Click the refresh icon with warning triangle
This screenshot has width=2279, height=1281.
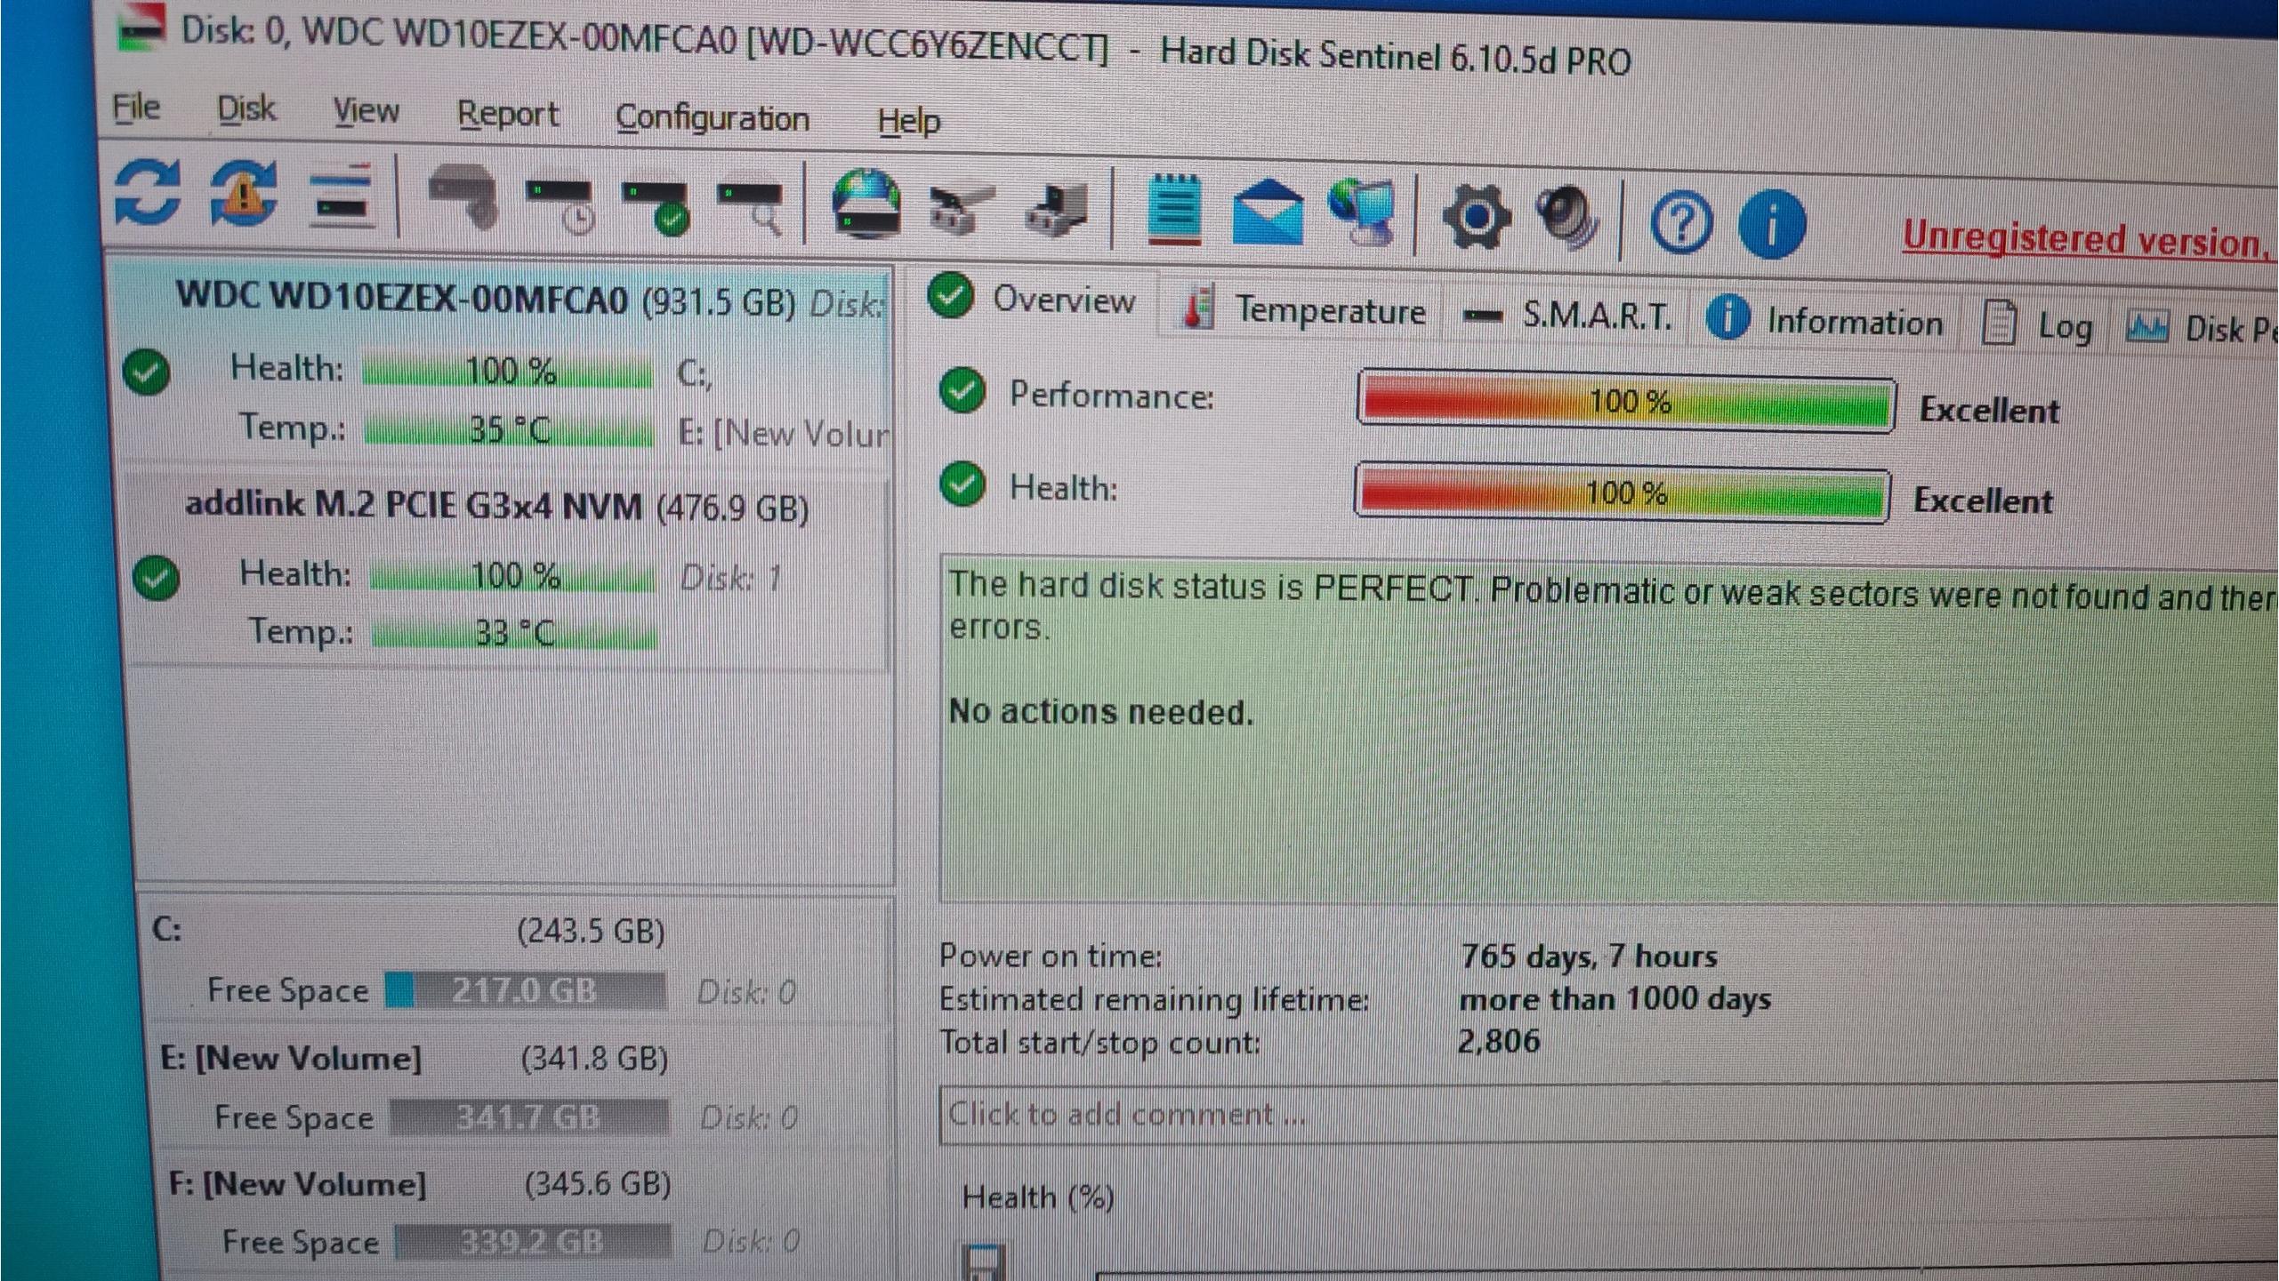pos(244,194)
